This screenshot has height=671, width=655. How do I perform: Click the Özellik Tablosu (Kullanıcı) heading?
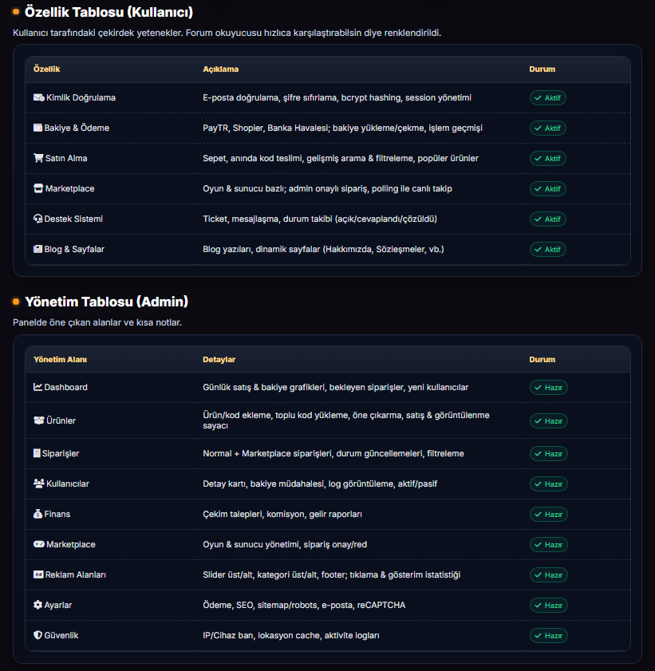[109, 13]
